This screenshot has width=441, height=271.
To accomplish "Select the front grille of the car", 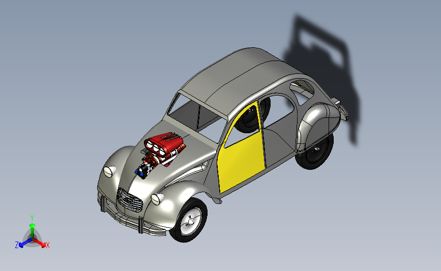I will 130,200.
